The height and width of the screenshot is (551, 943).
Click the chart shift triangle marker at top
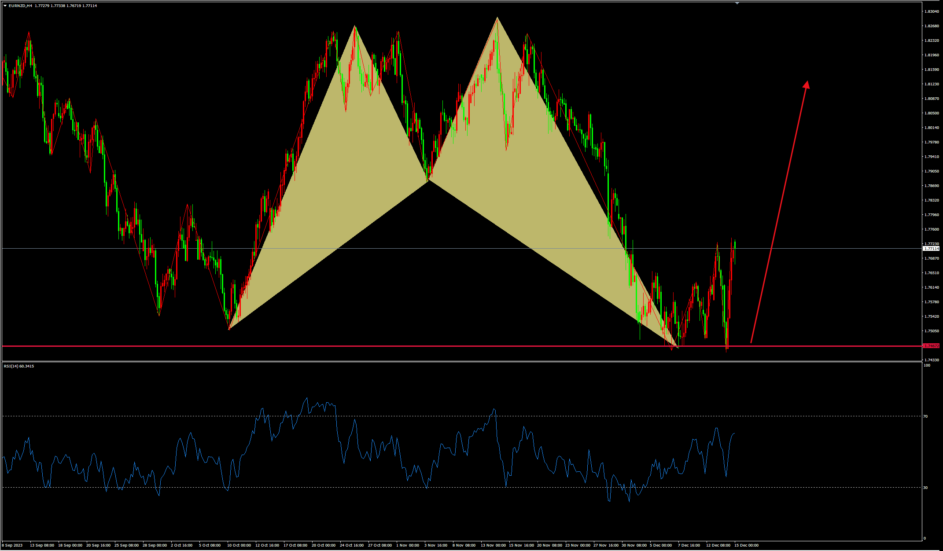pyautogui.click(x=737, y=3)
